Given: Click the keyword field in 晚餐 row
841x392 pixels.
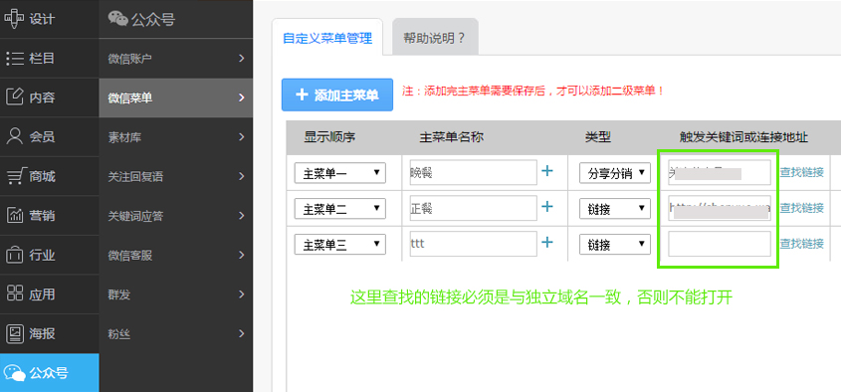Looking at the screenshot, I should (720, 172).
